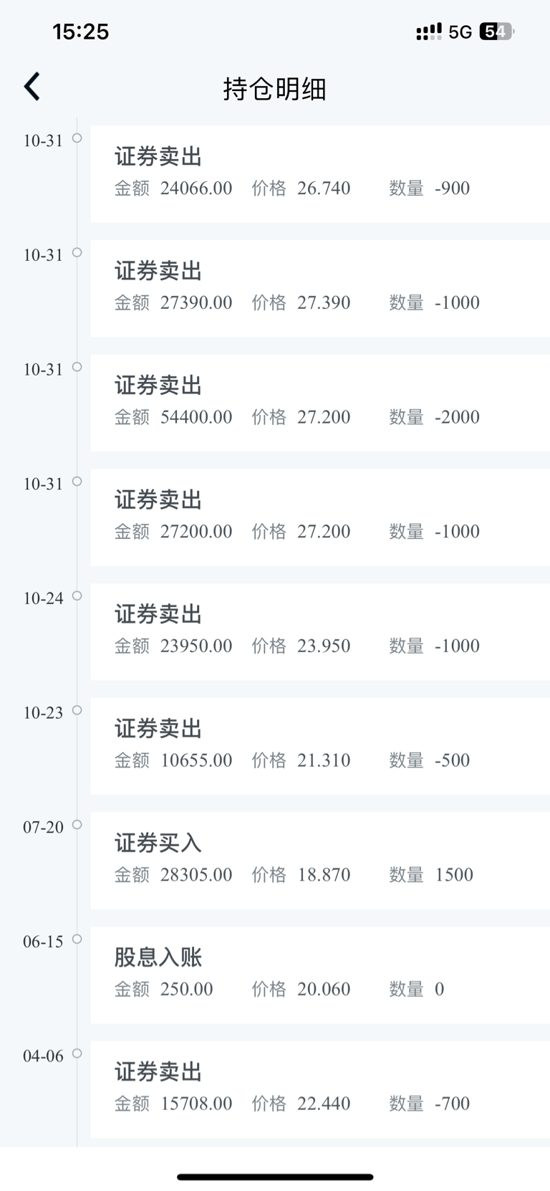This screenshot has width=550, height=1191.
Task: Tap the 持仓明细 page title
Action: [274, 89]
